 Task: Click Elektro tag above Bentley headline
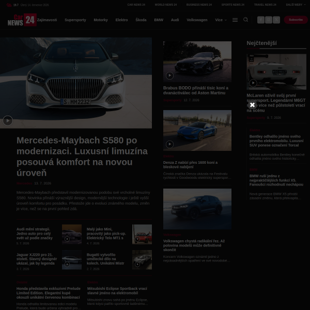point(255,130)
